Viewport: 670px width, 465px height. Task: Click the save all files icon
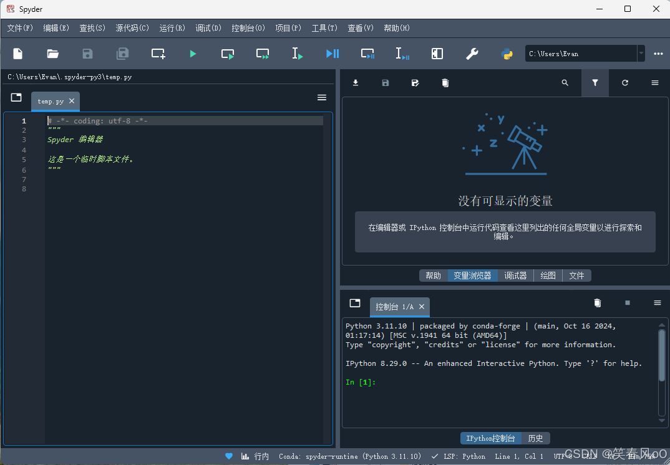point(123,54)
